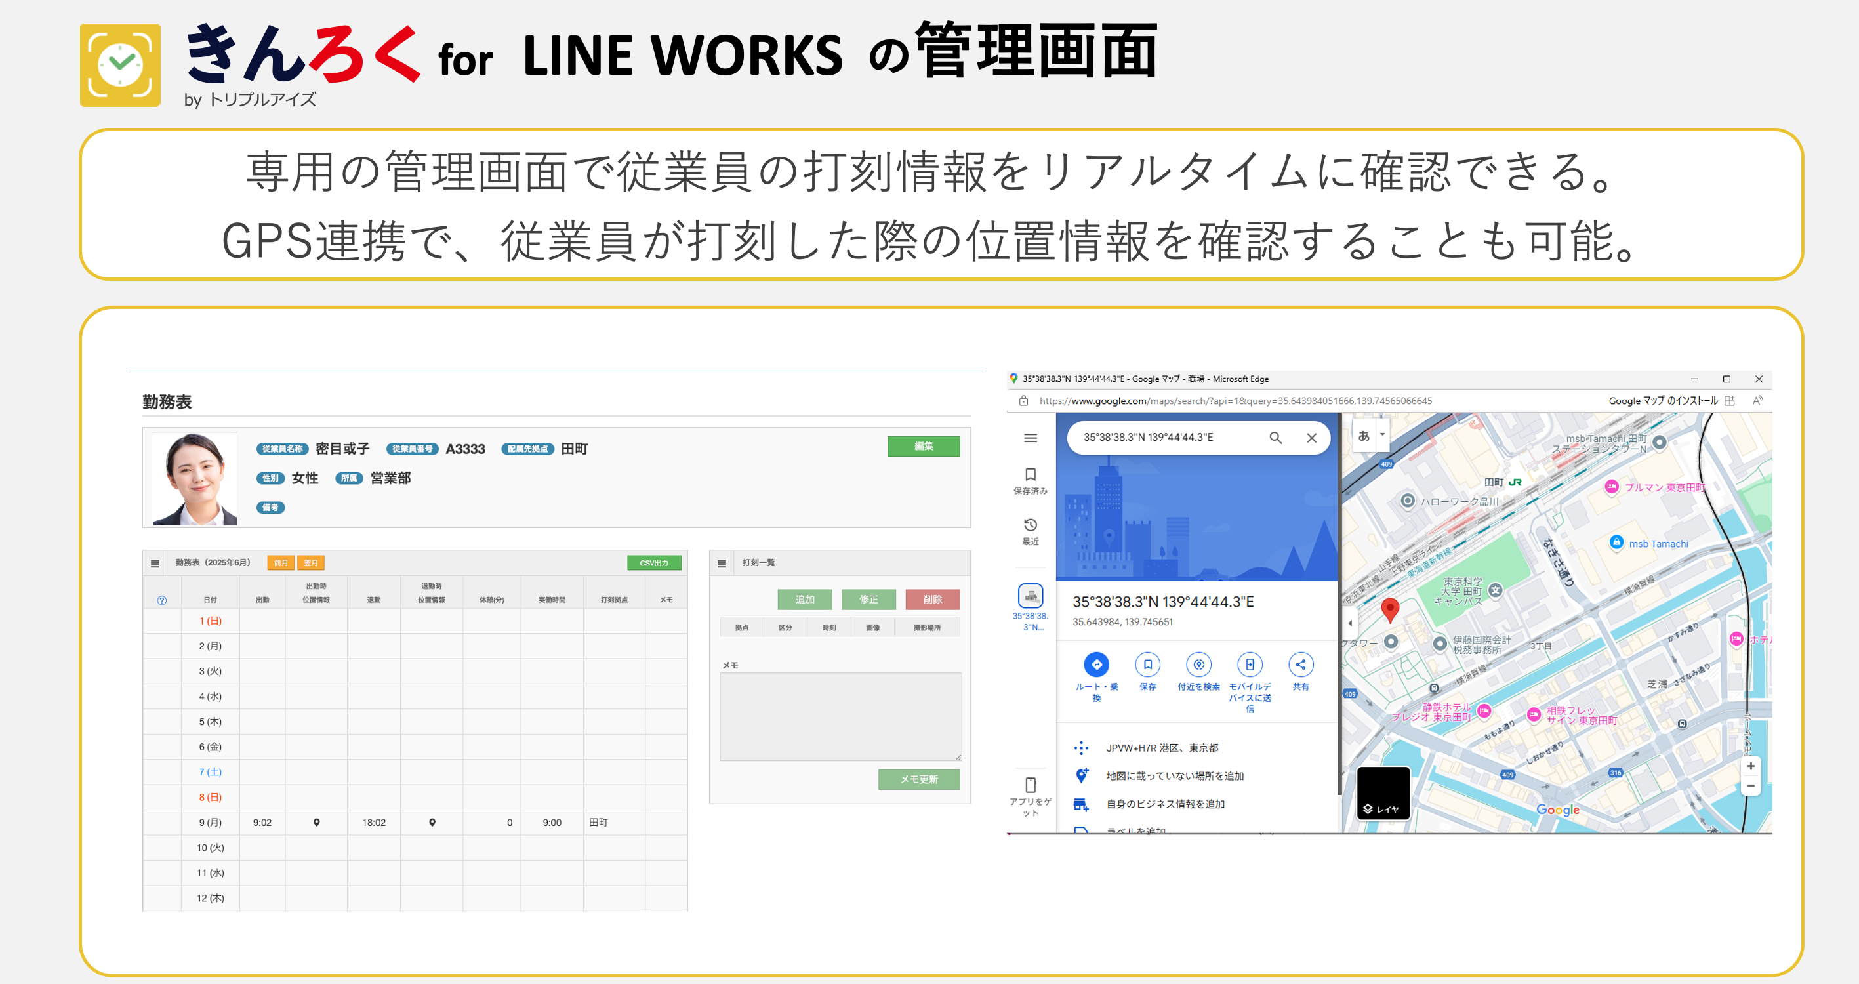Click the read aloud icon in Edge address bar
The height and width of the screenshot is (984, 1859).
(1757, 401)
